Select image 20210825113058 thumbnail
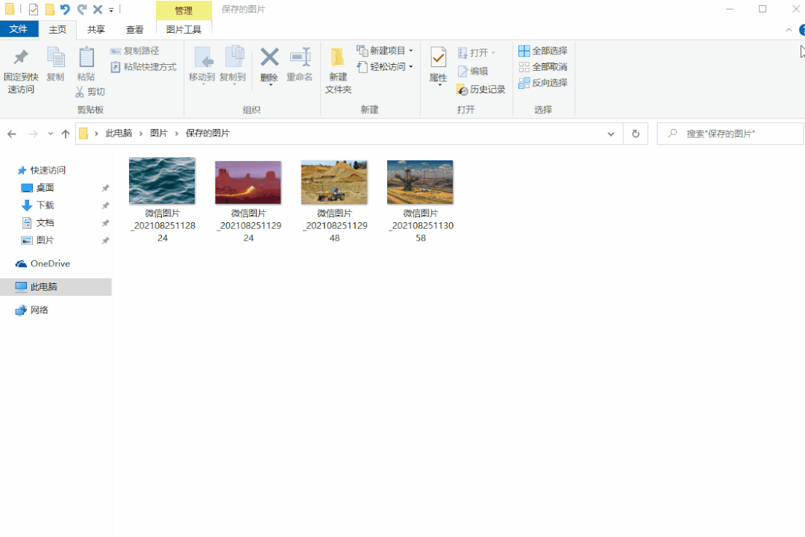805x537 pixels. click(421, 182)
